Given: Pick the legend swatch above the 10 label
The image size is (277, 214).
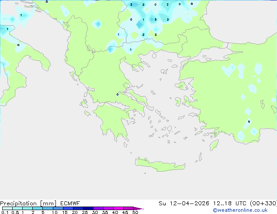Looking at the screenshot, I should [x=58, y=209].
